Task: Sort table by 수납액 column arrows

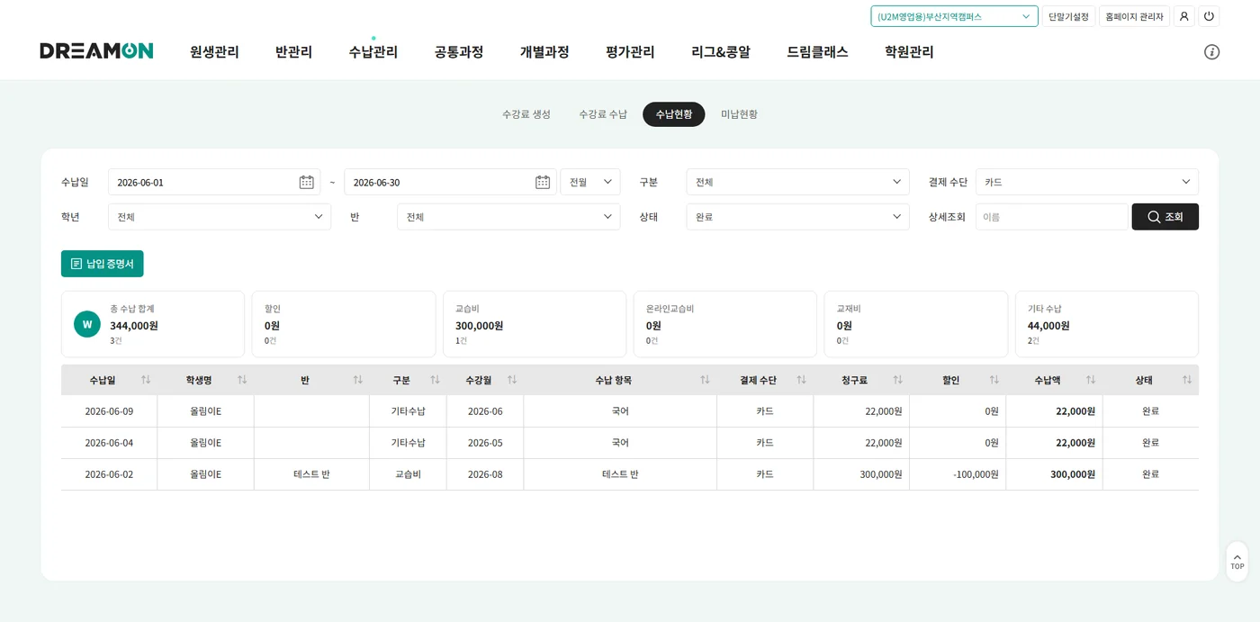Action: click(x=1091, y=380)
